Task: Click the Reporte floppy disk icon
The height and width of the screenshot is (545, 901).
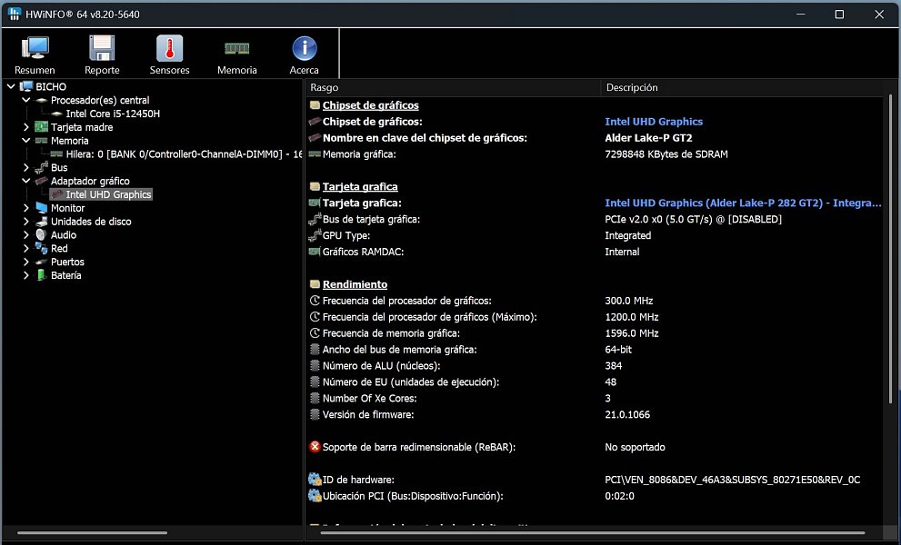Action: coord(102,48)
